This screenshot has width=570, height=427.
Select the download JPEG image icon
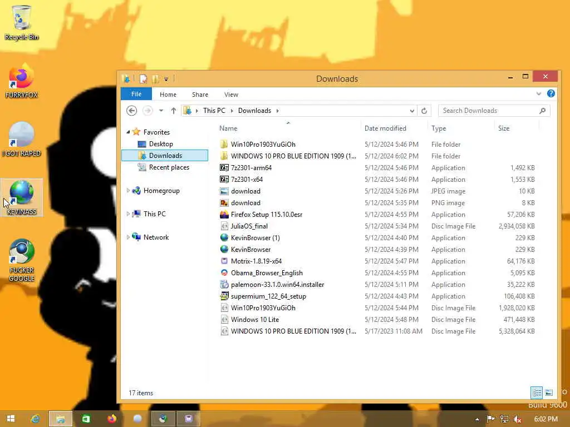tap(224, 191)
